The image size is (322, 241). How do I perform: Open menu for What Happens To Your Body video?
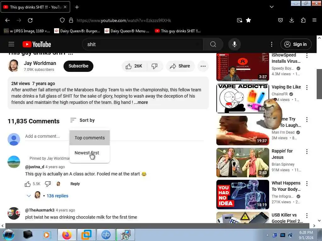(307, 183)
